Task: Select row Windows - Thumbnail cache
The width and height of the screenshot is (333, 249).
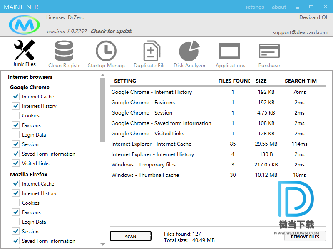Action: [x=218, y=175]
